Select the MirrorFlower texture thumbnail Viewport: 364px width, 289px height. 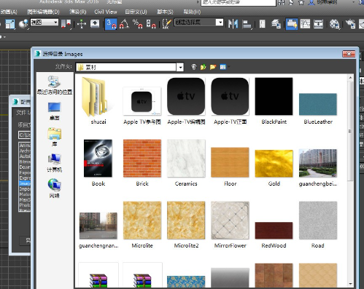(230, 225)
